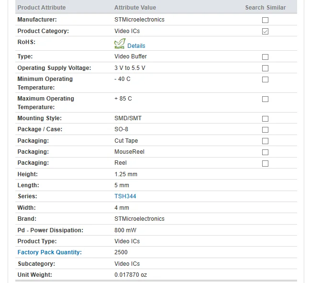Check the Package / Case SO-8 checkbox
Viewport: 321px width, 283px height.
click(265, 129)
